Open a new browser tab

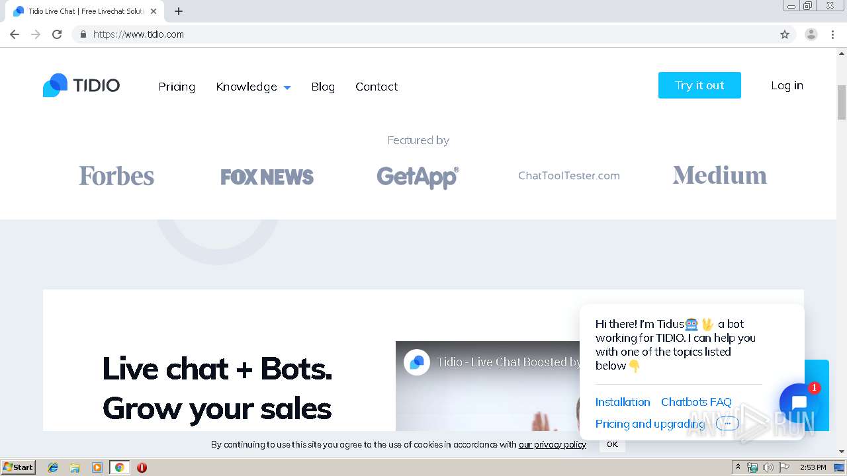(179, 11)
